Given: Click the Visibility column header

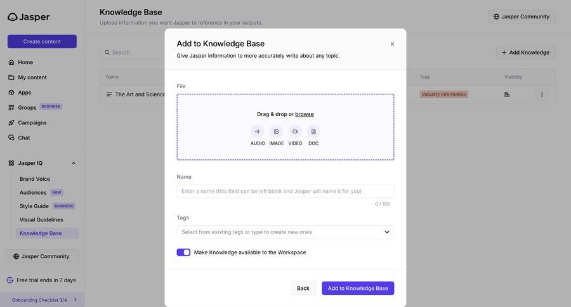Looking at the screenshot, I should pos(513,77).
